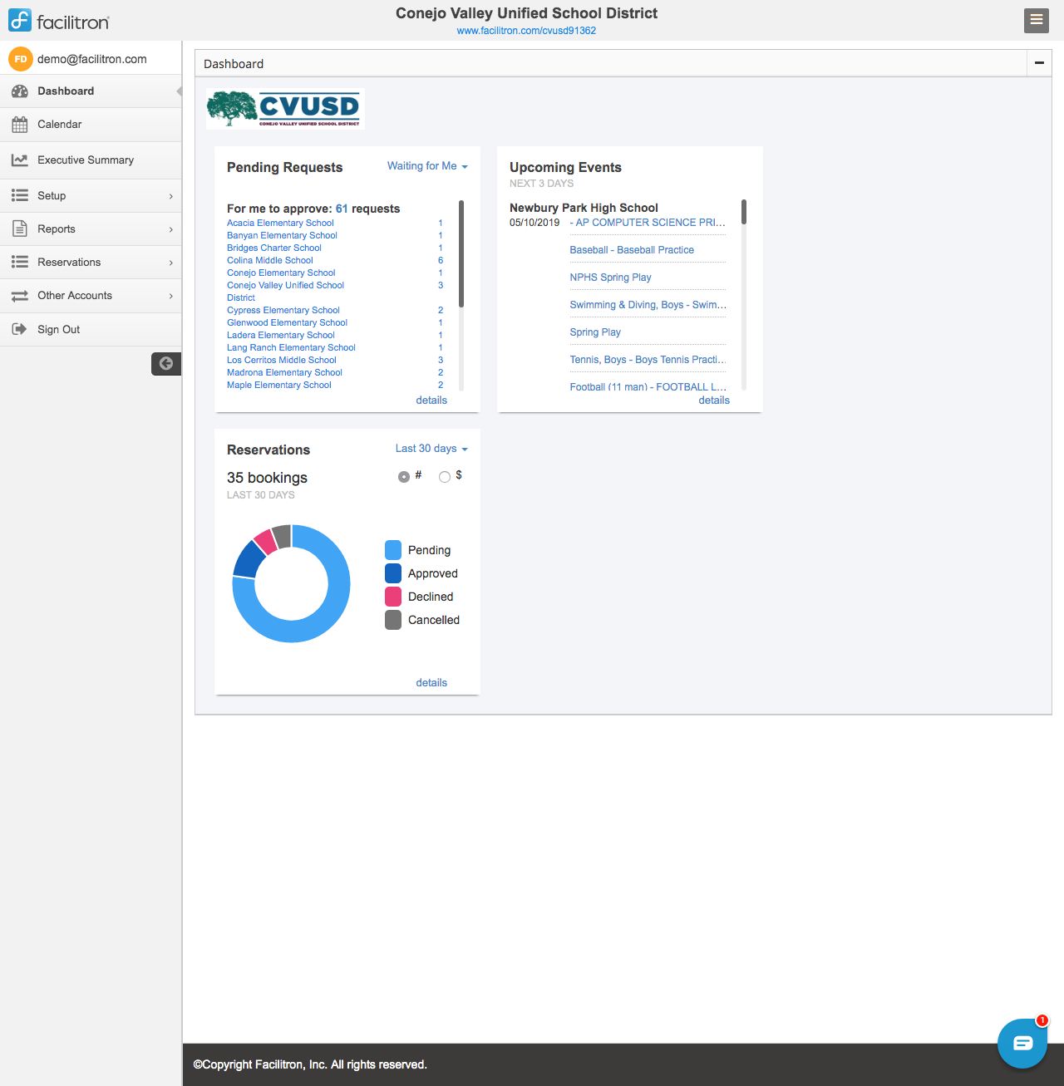1064x1086 pixels.
Task: Open the Waiting for Me dropdown
Action: click(427, 166)
